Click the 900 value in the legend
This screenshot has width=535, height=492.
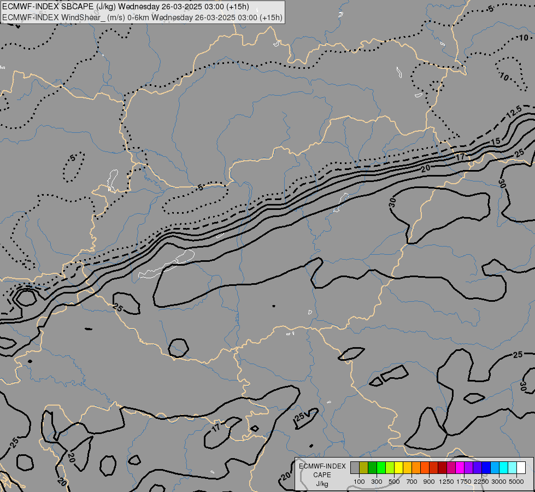(x=429, y=482)
